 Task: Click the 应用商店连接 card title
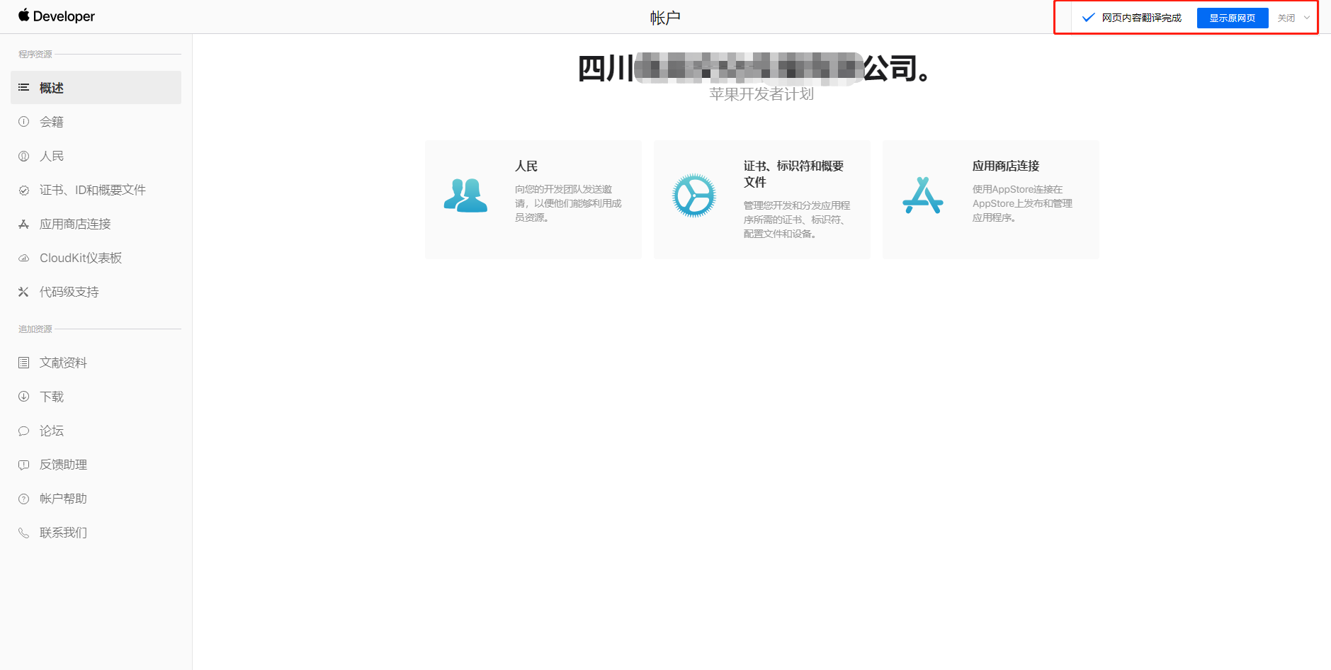click(1006, 166)
